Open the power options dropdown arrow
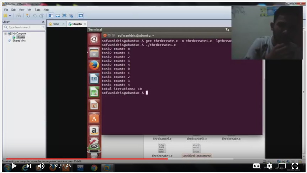307x173 pixels. click(x=10, y=15)
